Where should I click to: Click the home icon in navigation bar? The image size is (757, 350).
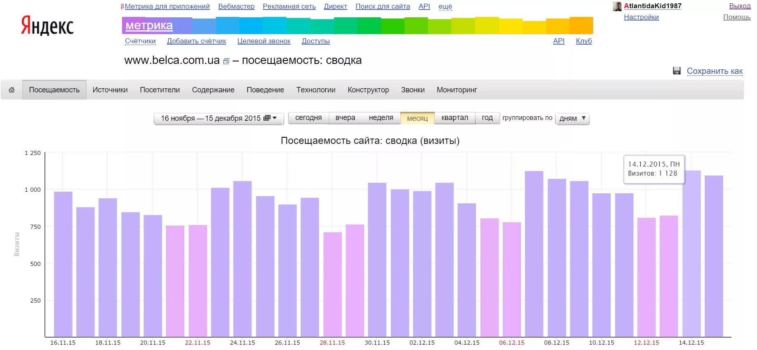tap(12, 90)
